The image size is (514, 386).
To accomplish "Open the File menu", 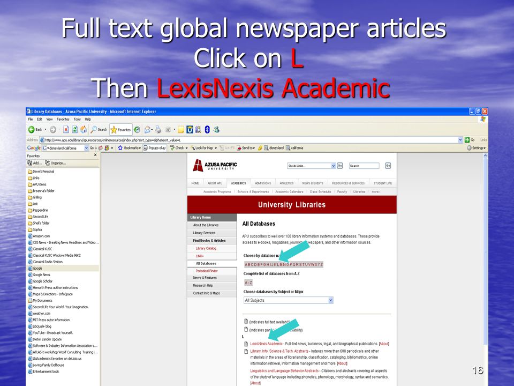I will click(30, 119).
